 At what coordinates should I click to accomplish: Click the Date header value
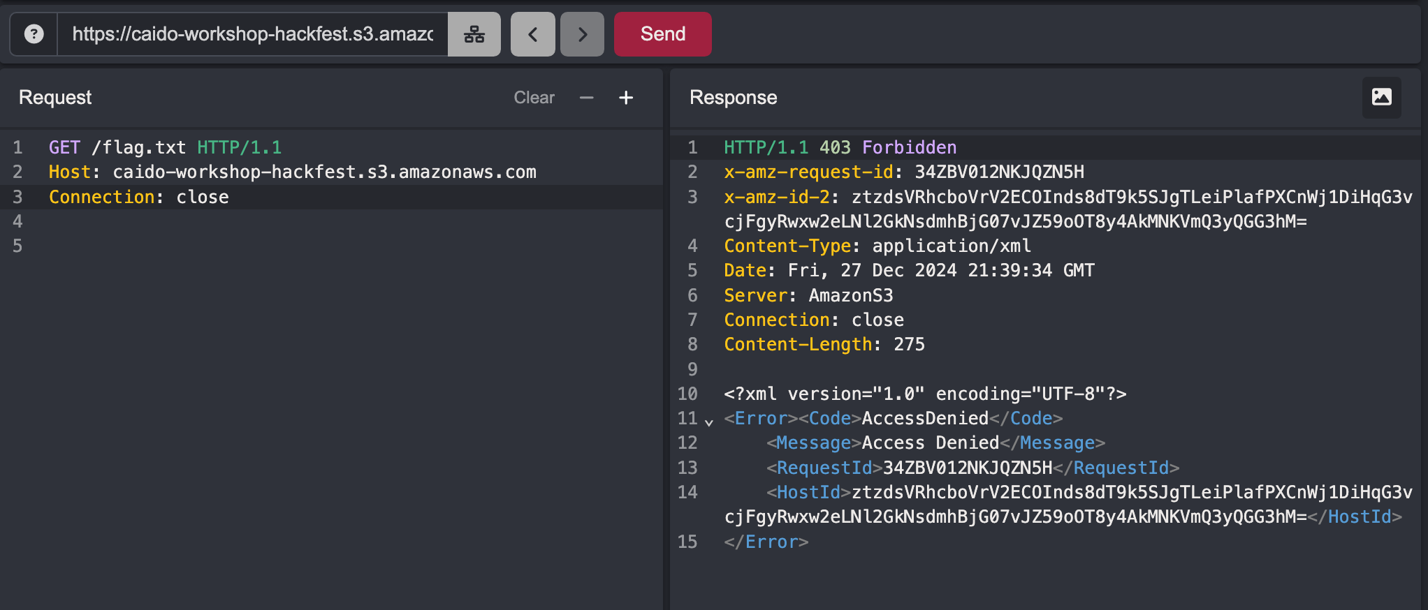coord(941,270)
